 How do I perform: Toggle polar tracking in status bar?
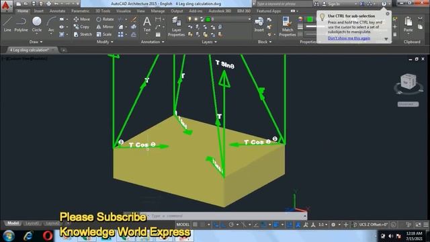point(231,225)
